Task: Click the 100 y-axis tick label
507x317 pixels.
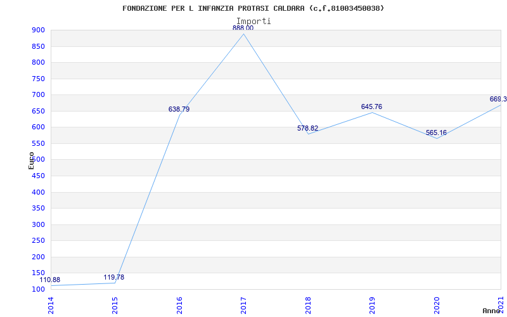Action: tap(38, 289)
